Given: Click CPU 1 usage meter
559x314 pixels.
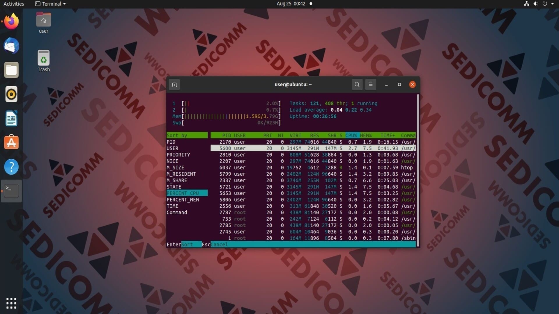Looking at the screenshot, I should pos(227,104).
